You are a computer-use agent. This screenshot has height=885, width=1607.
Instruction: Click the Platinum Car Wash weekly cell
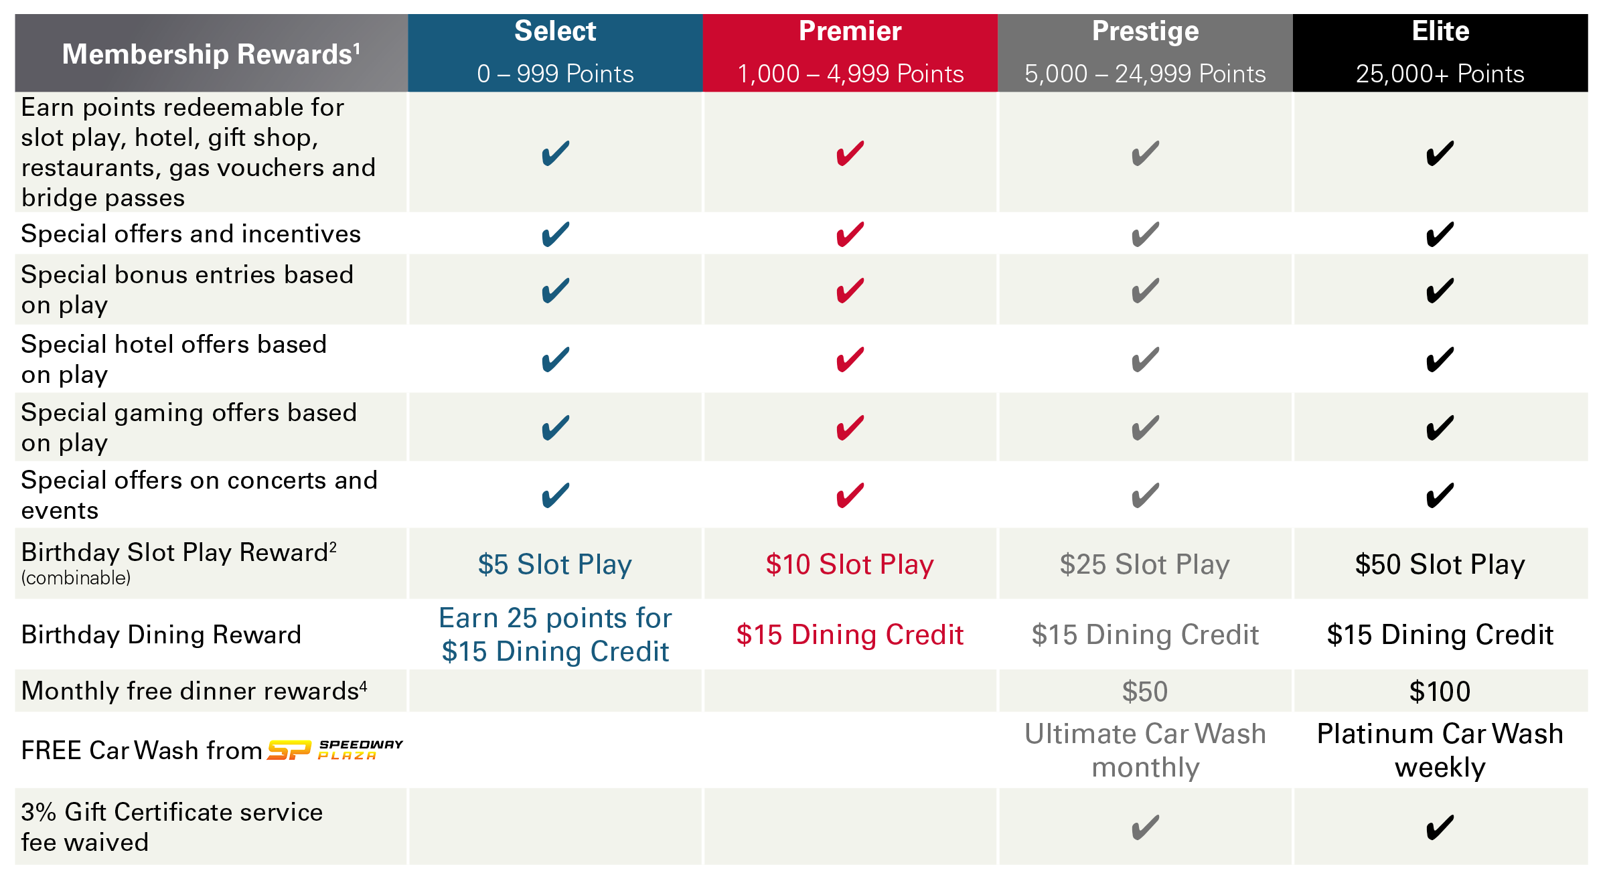pyautogui.click(x=1440, y=750)
